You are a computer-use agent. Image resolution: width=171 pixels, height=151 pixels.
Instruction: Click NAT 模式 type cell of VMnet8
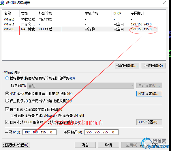28,29
